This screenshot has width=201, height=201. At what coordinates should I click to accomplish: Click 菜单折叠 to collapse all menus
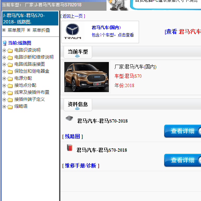coord(41,30)
